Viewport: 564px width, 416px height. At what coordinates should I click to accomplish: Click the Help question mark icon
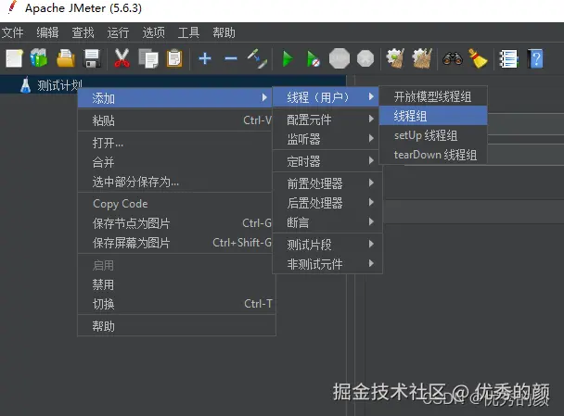coord(535,58)
